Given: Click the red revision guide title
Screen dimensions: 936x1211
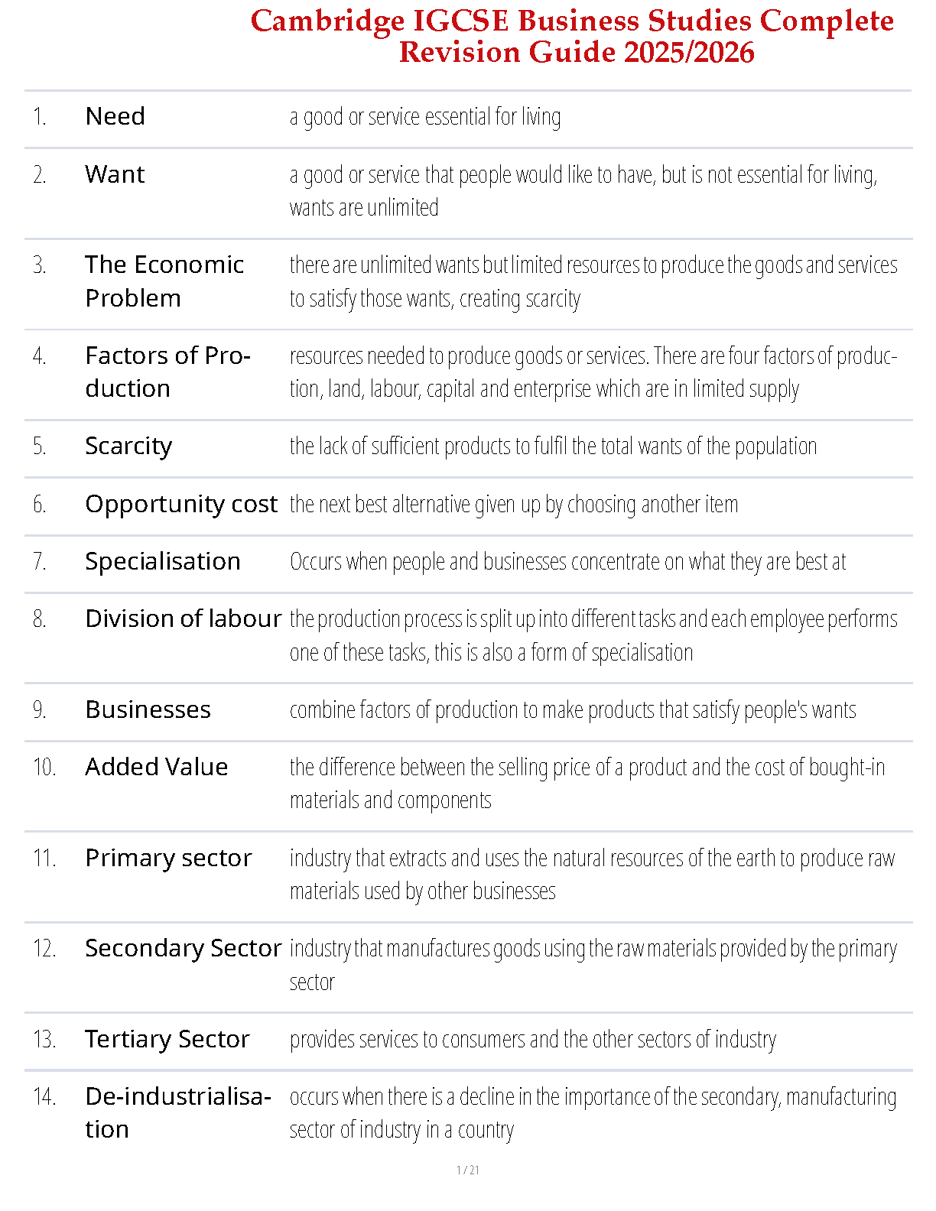Looking at the screenshot, I should pos(572,37).
